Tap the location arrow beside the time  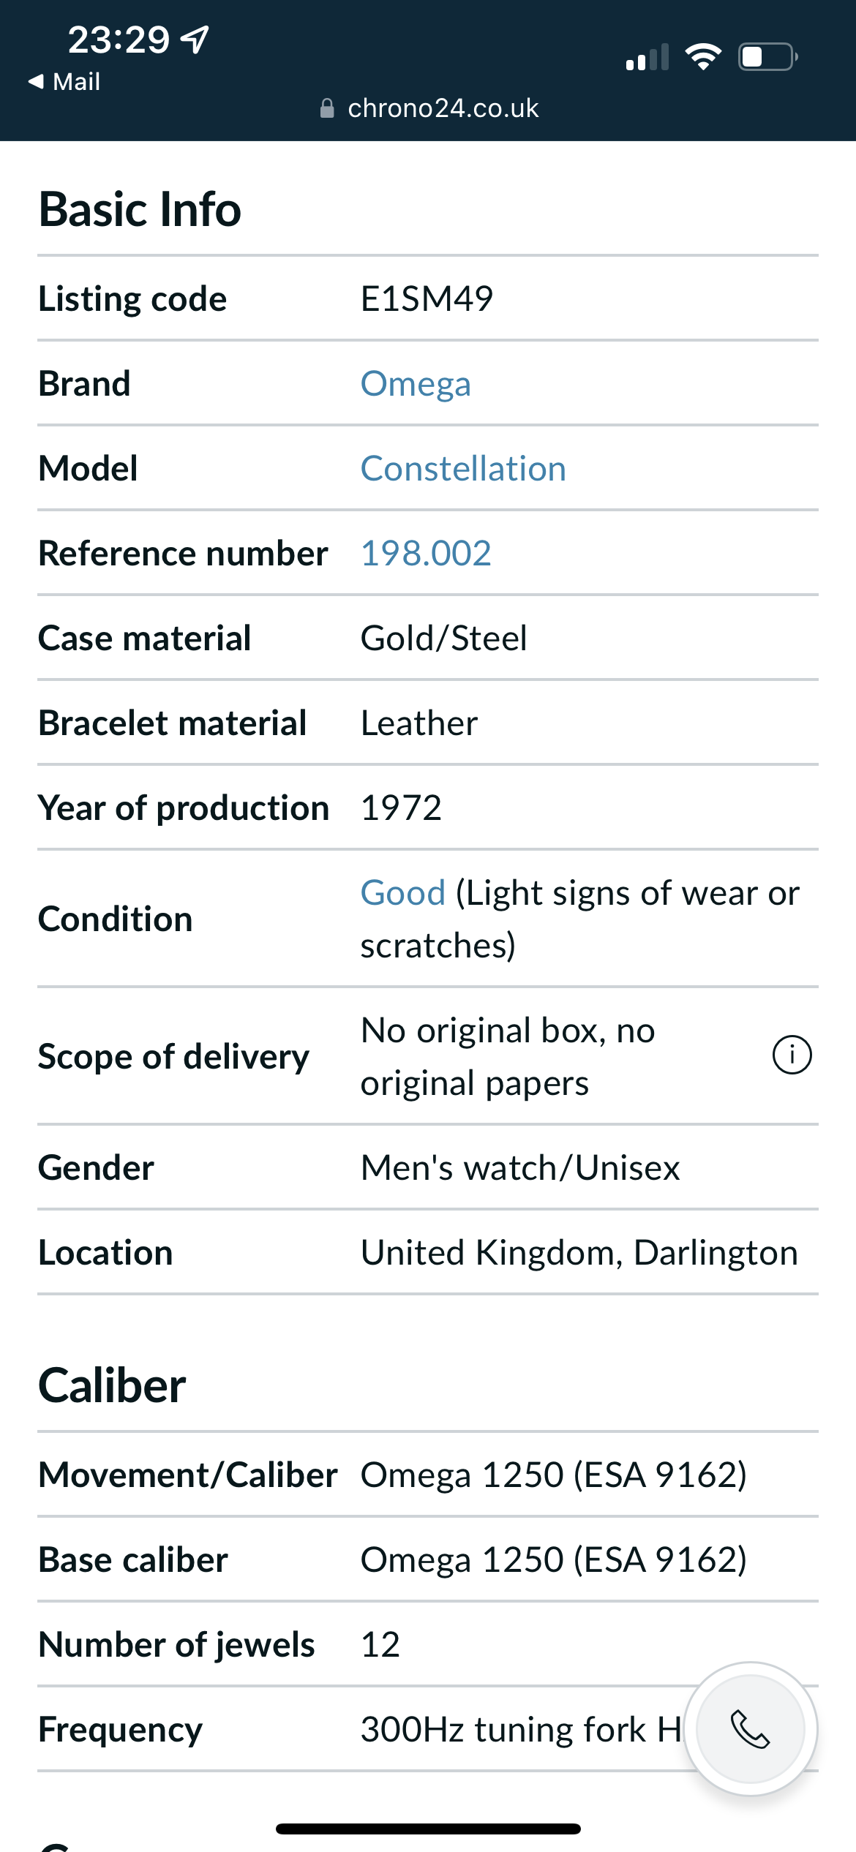pos(195,39)
